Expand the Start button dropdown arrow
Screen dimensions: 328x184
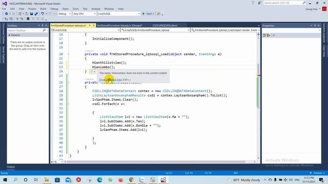[153, 14]
